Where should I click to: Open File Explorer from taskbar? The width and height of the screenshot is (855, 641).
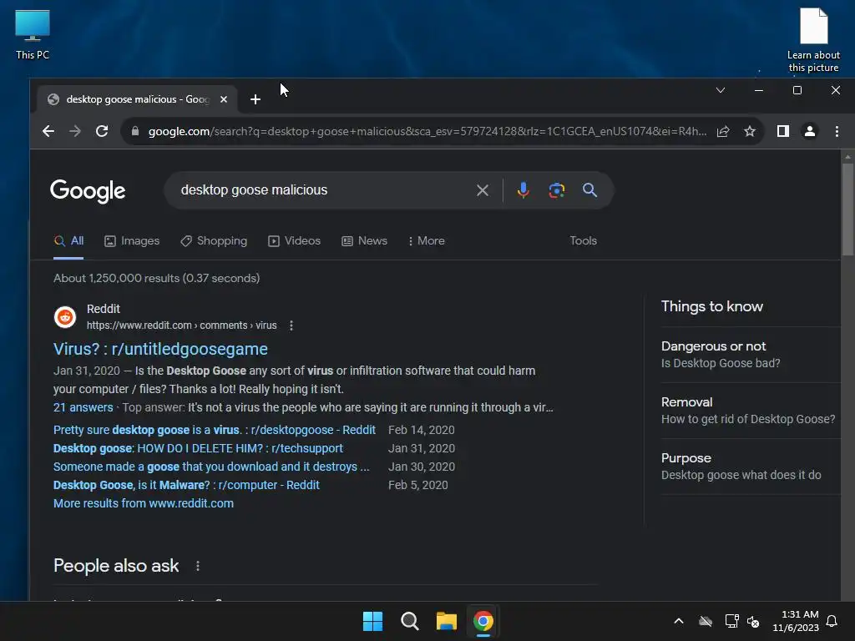click(447, 621)
